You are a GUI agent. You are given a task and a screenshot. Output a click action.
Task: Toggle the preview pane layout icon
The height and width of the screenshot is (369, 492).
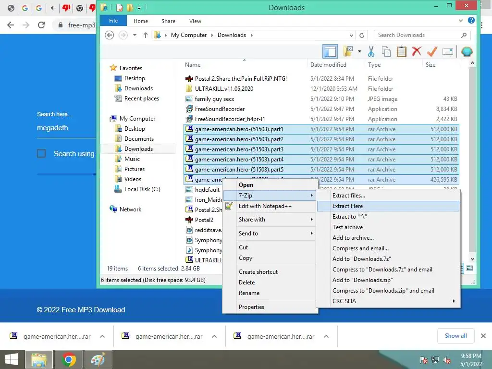[x=330, y=51]
